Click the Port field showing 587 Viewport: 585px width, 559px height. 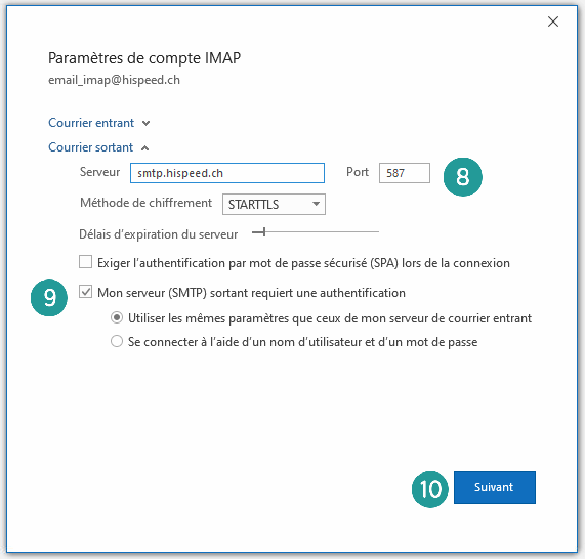click(x=404, y=173)
